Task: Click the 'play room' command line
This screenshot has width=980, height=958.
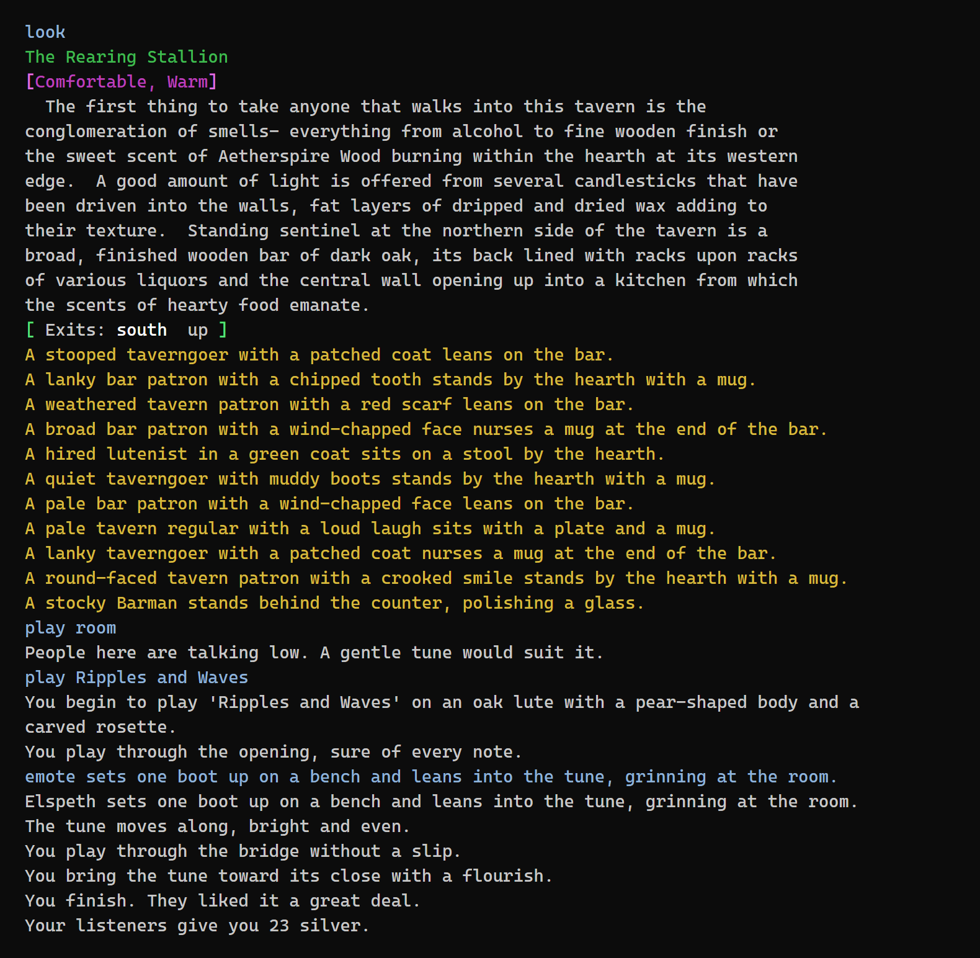Action: point(71,628)
